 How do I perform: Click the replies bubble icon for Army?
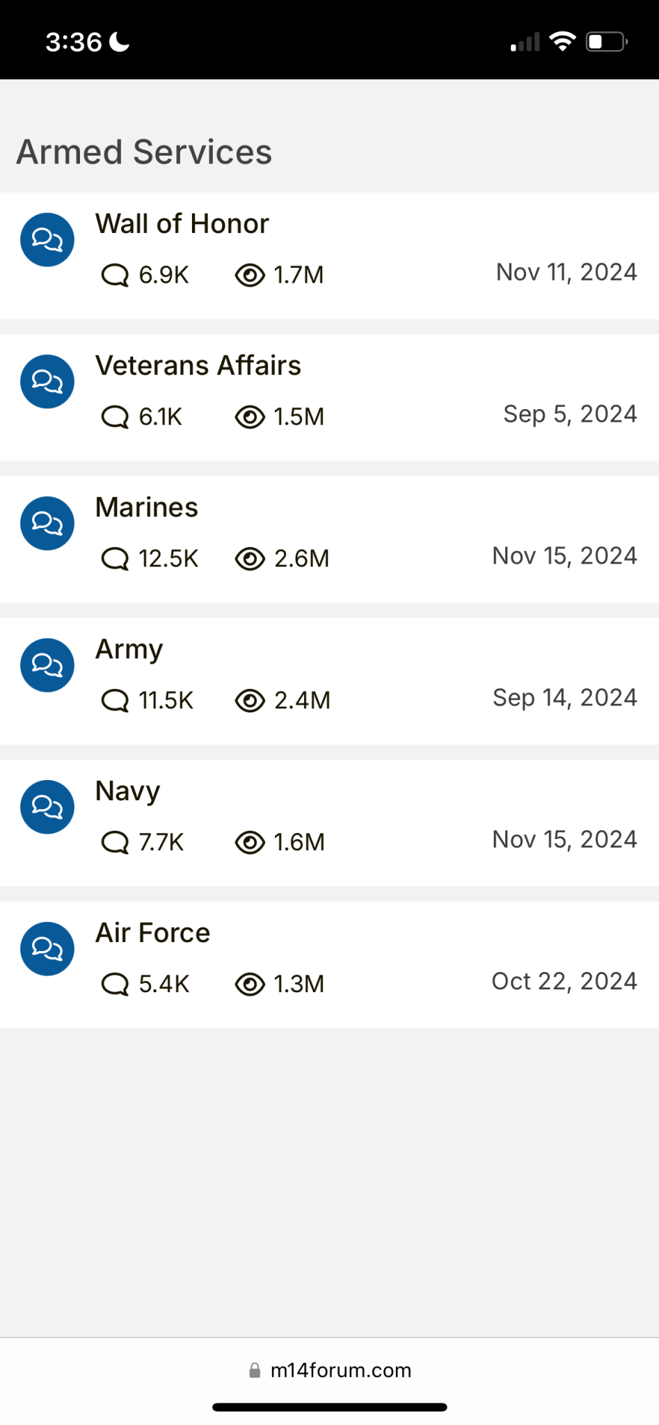point(115,701)
